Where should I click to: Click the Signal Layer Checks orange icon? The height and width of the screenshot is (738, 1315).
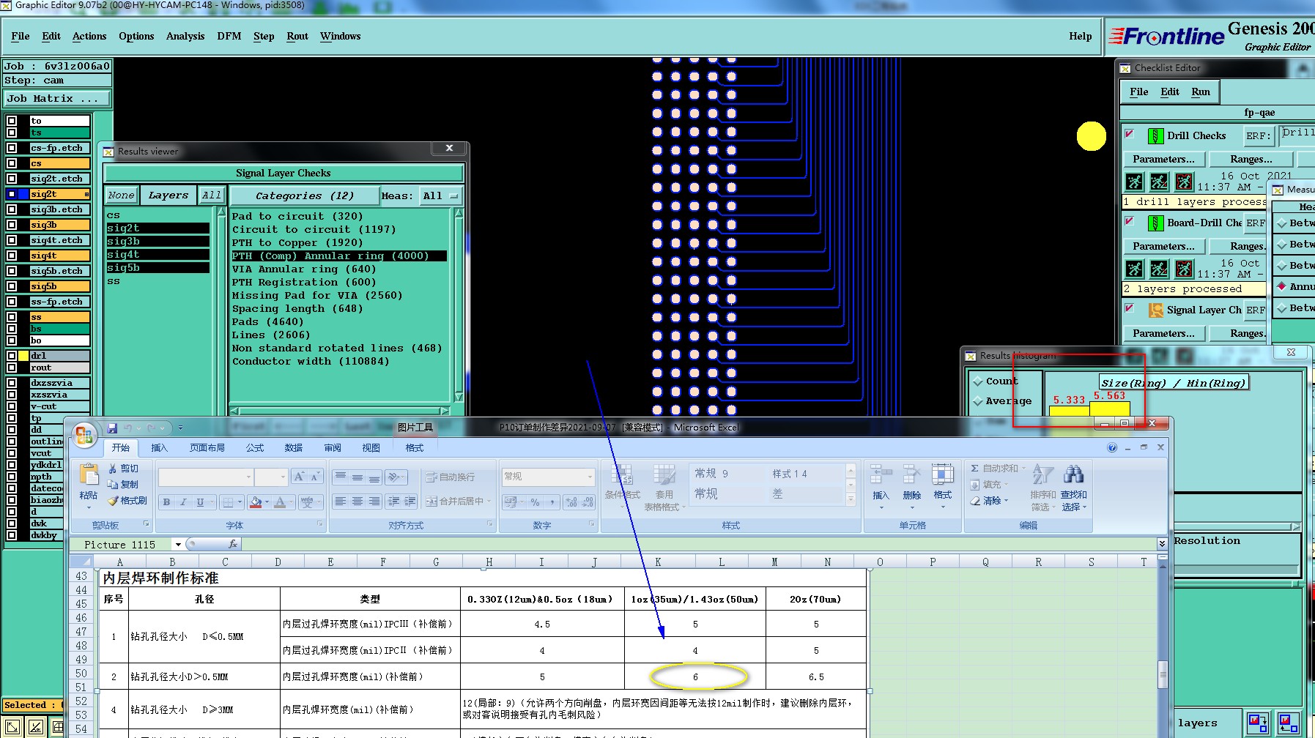point(1155,310)
